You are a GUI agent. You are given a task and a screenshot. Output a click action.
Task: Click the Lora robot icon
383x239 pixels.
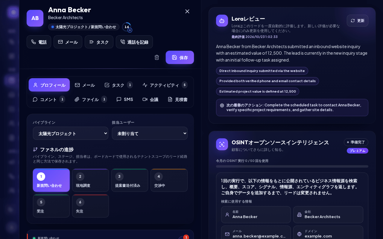point(222,21)
